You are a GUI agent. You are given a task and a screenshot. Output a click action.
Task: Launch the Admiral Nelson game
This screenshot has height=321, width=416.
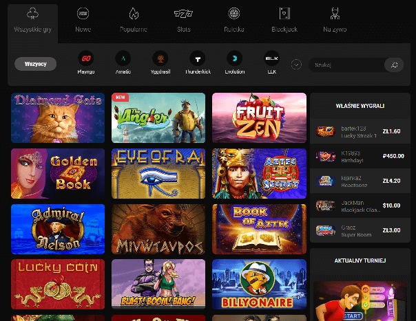[58, 229]
